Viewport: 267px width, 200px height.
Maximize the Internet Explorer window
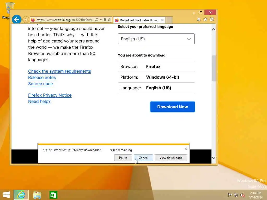(201, 12)
